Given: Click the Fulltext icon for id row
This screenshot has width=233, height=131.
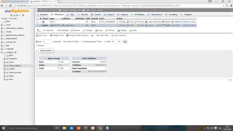Looking at the screenshot, I should 172,22.
